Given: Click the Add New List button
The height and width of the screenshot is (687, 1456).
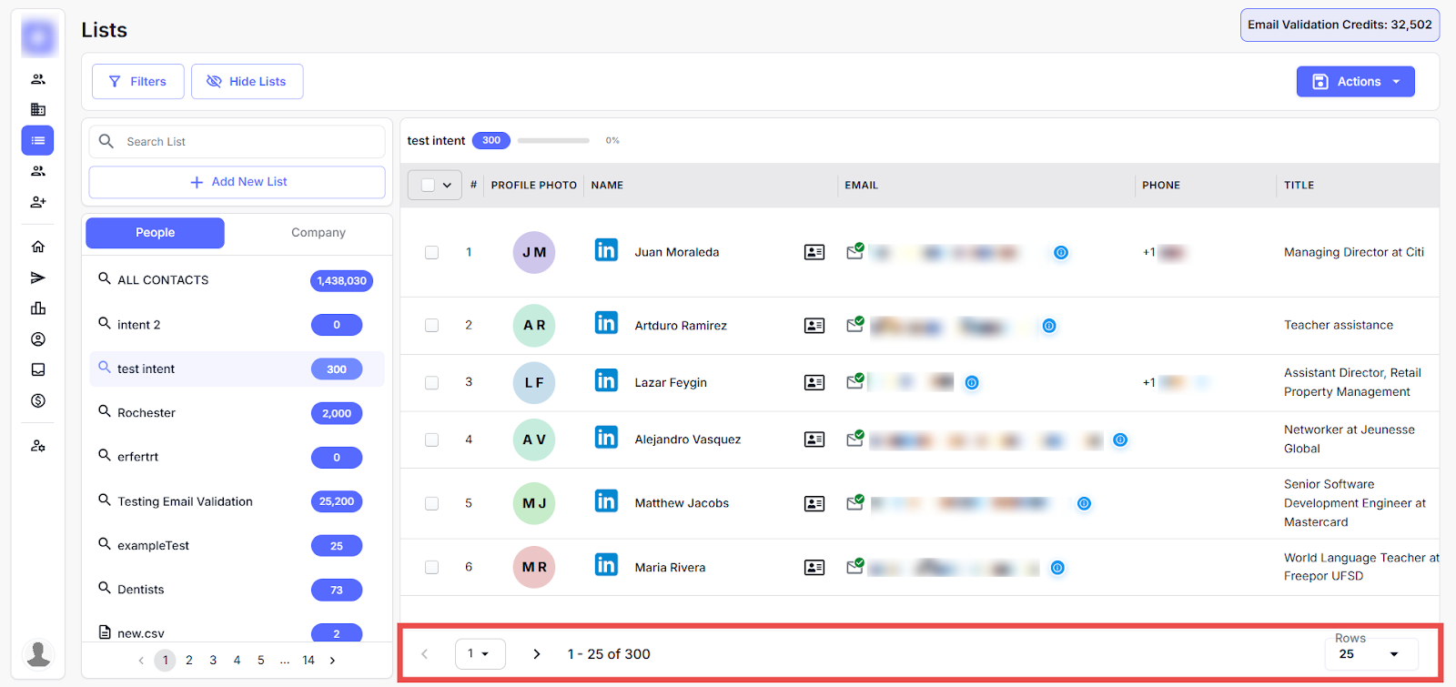Looking at the screenshot, I should click(238, 182).
